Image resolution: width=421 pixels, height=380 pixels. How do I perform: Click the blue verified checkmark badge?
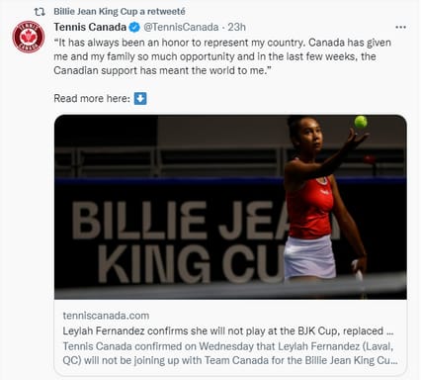click(x=134, y=27)
